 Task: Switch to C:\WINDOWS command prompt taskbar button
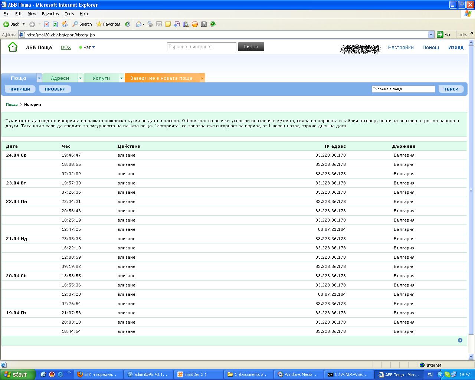coord(348,374)
